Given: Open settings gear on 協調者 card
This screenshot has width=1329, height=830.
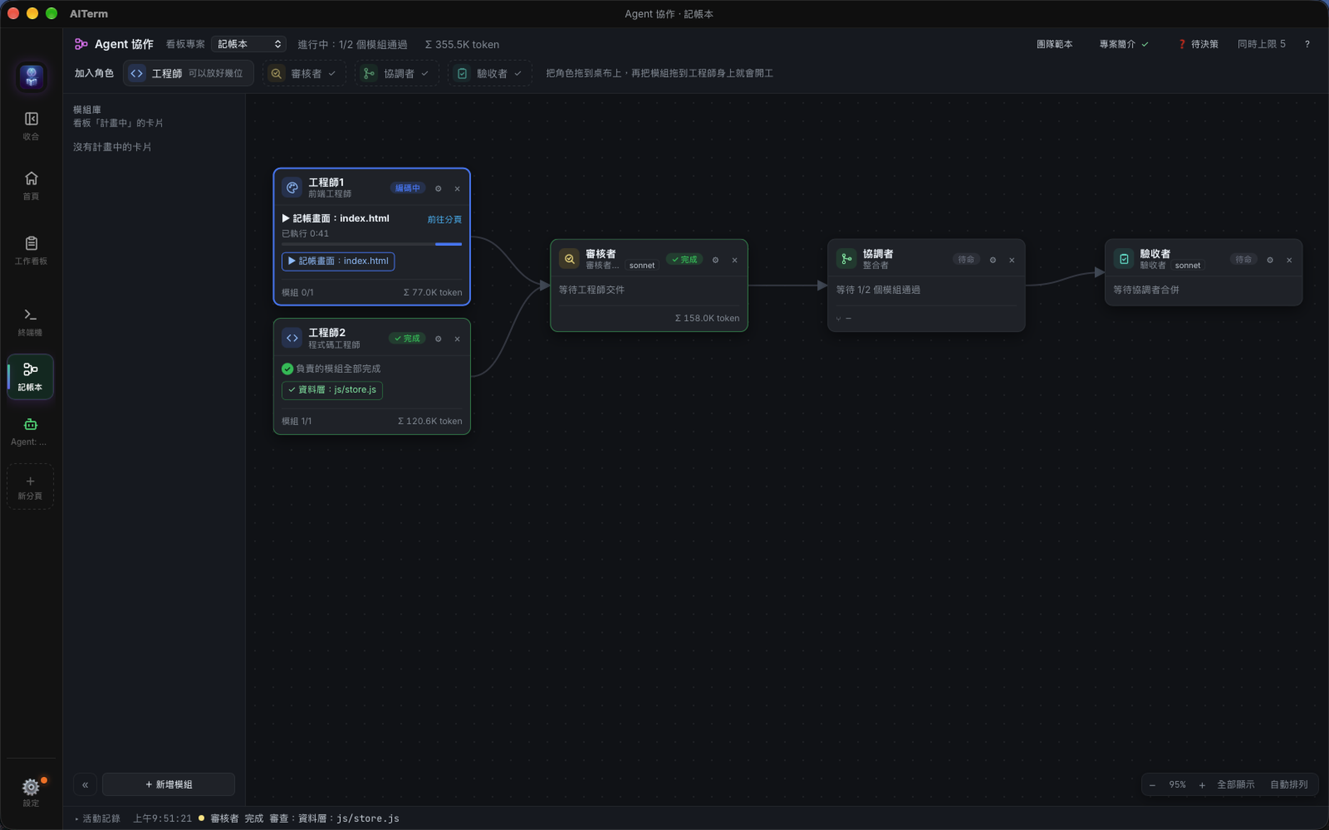Looking at the screenshot, I should click(x=993, y=260).
